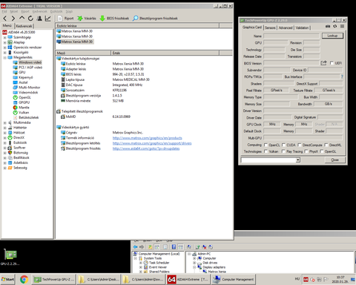
Task: Expand the DirectX tree node
Action: click(x=4, y=138)
